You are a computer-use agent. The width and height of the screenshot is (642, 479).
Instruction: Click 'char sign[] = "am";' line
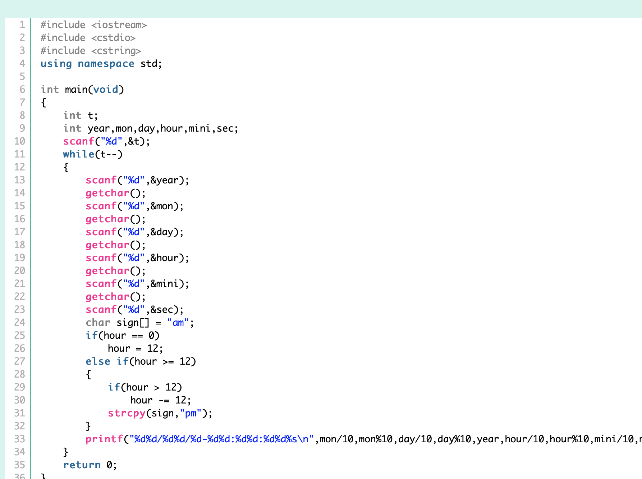click(x=140, y=323)
